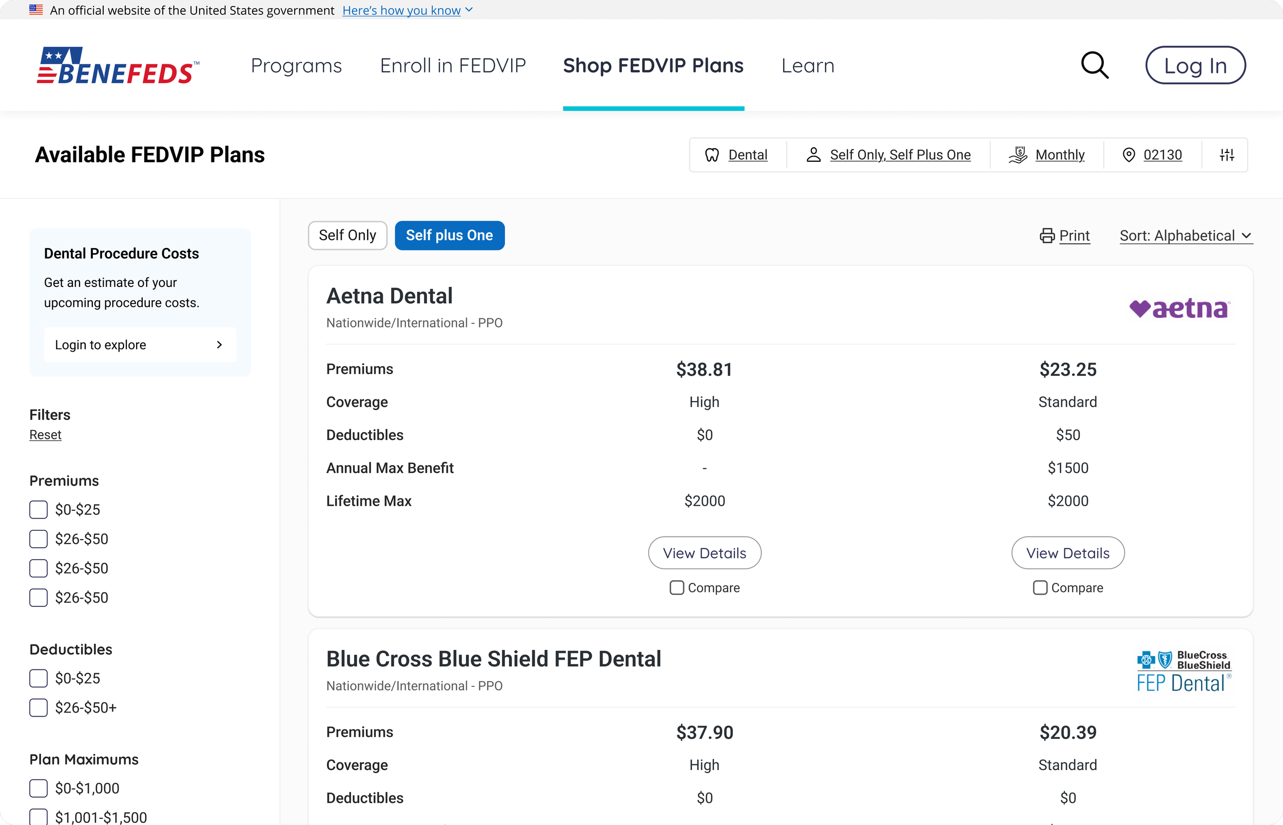Tick Compare for the Aetna High plan
Image resolution: width=1283 pixels, height=825 pixels.
[677, 588]
